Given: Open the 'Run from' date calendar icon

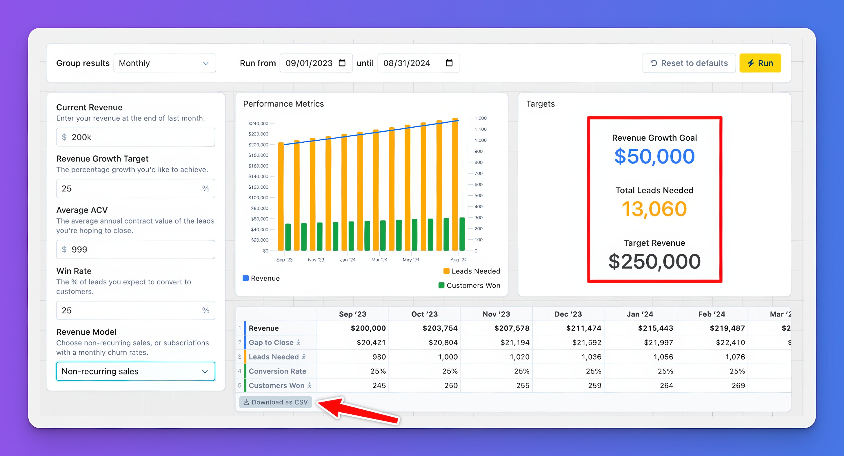Looking at the screenshot, I should point(342,63).
